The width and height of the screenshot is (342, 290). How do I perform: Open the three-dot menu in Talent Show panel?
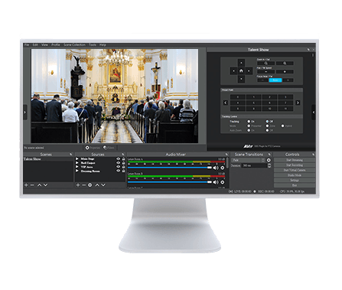pyautogui.click(x=313, y=55)
